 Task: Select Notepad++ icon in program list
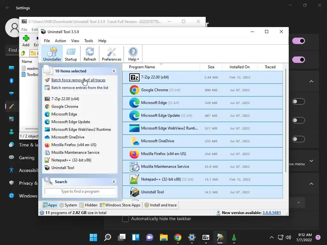(134, 179)
